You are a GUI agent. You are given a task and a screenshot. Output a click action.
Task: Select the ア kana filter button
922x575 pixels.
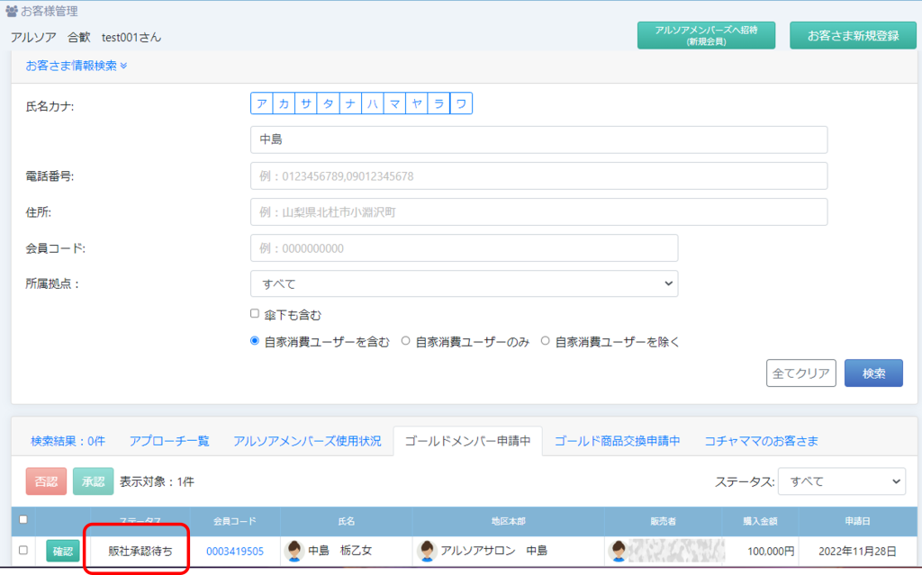click(x=261, y=103)
